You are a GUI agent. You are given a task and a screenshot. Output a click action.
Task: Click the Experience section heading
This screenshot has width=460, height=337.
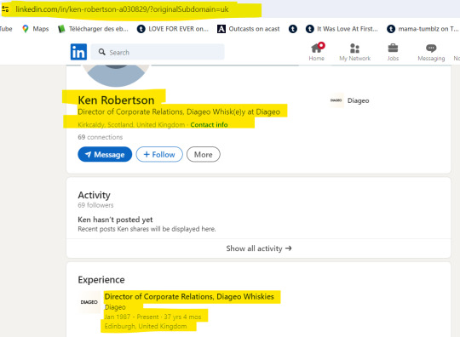point(101,280)
